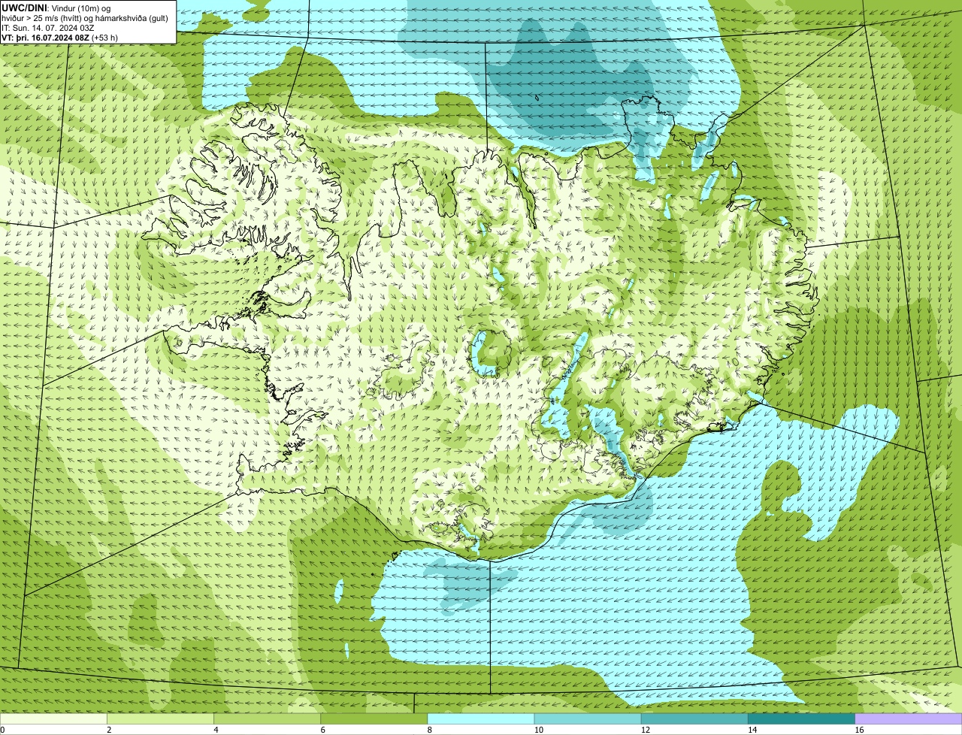This screenshot has height=735, width=962.
Task: Click the "IT: Sun. 14. 07. 2024 03Z" line
Action: click(48, 28)
